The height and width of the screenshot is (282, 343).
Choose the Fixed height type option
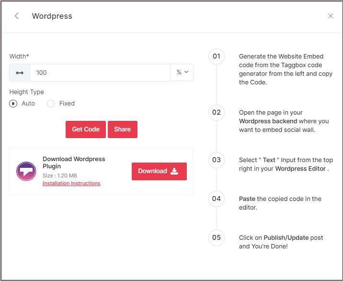tap(51, 104)
